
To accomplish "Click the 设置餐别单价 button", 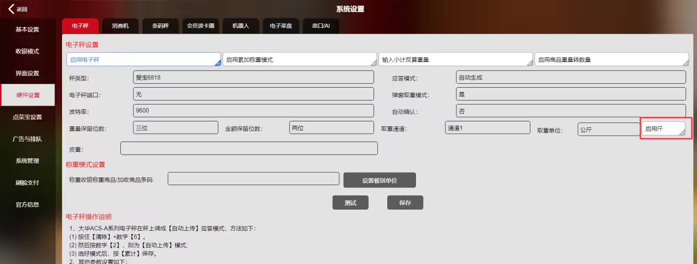I will [379, 180].
